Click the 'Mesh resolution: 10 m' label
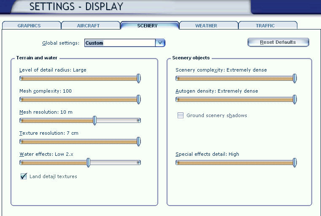The width and height of the screenshot is (321, 216). pyautogui.click(x=46, y=112)
